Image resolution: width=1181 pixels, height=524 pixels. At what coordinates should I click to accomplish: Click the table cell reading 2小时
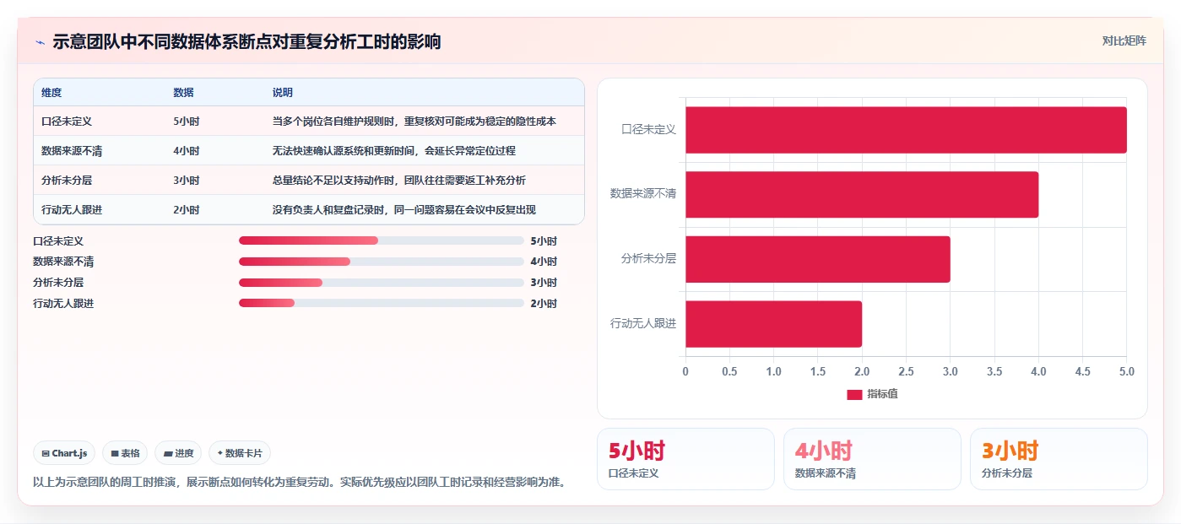point(186,210)
